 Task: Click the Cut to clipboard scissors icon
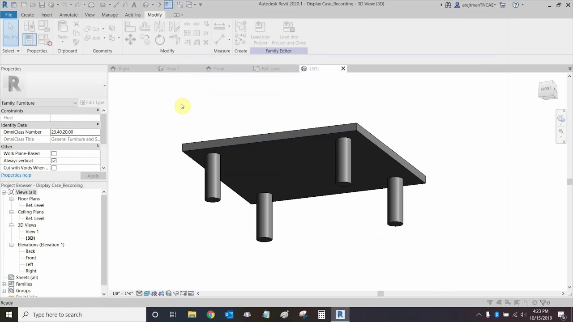click(76, 24)
